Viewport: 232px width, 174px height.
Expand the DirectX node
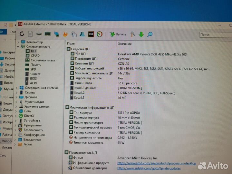[x=16, y=116]
